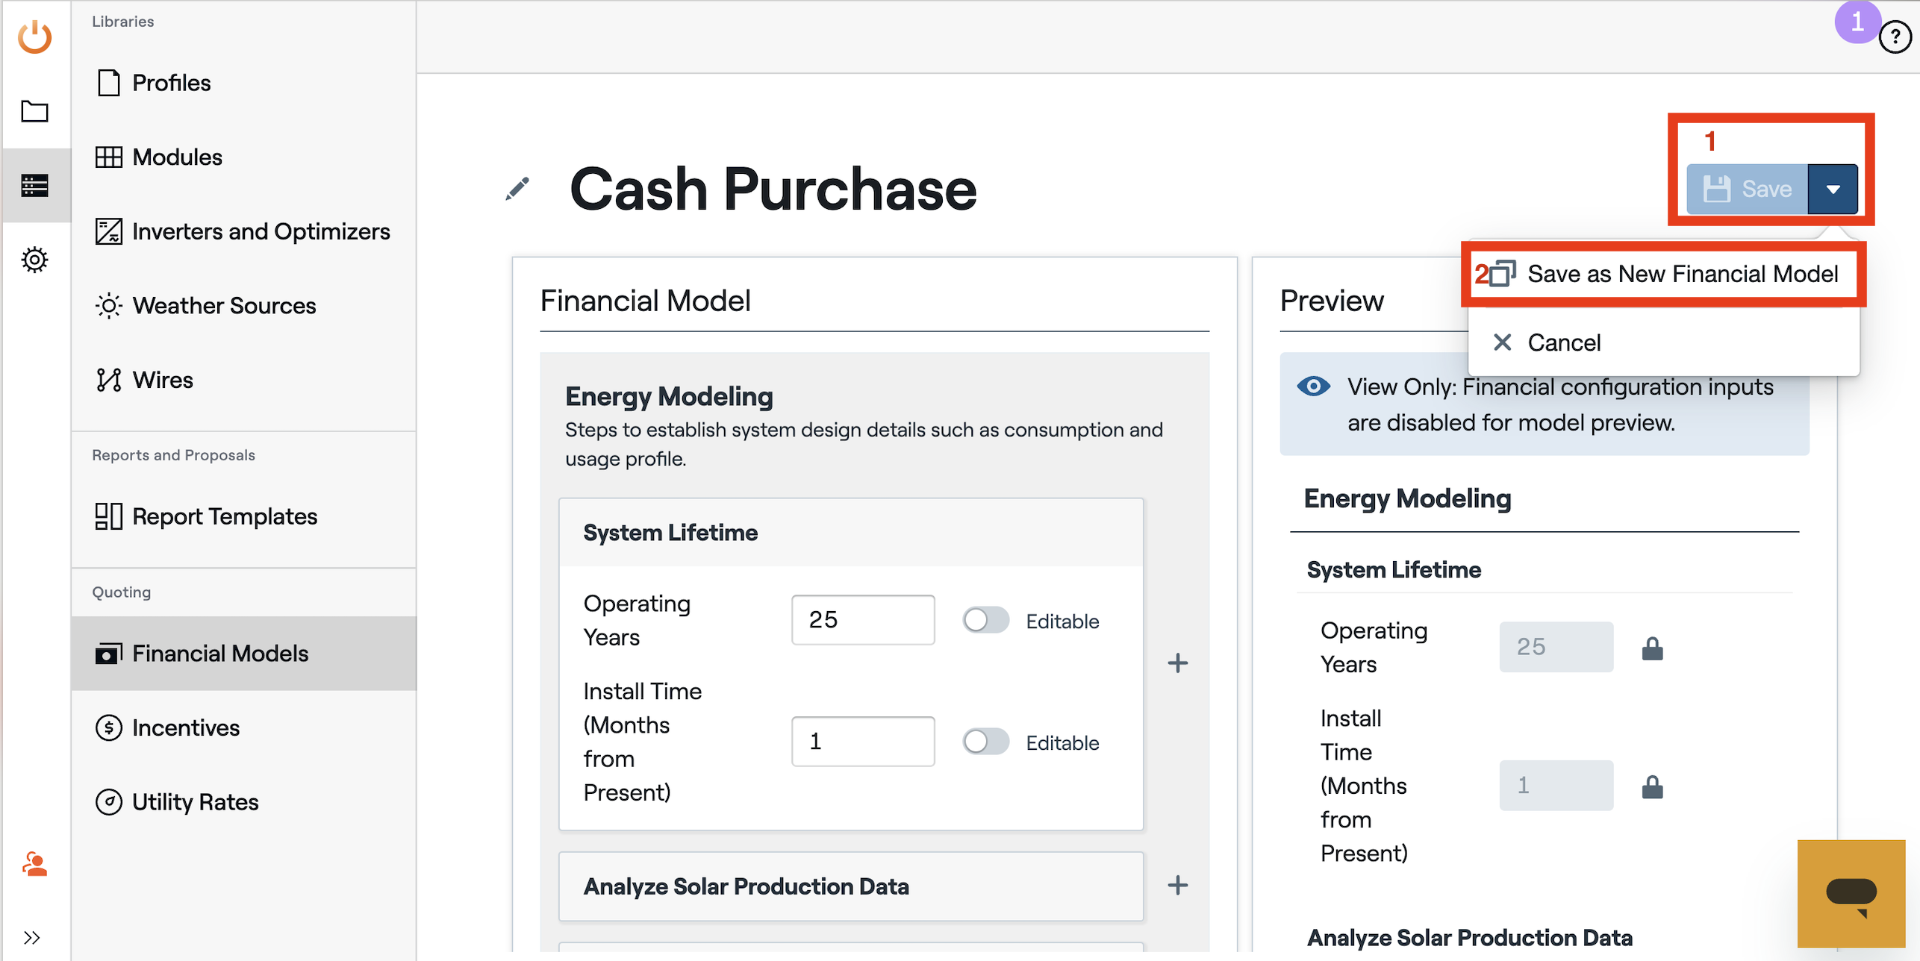Toggle Editable switch for Install Time
This screenshot has height=961, width=1920.
[985, 742]
